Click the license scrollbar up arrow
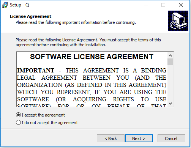This screenshot has width=191, height=148. point(170,55)
